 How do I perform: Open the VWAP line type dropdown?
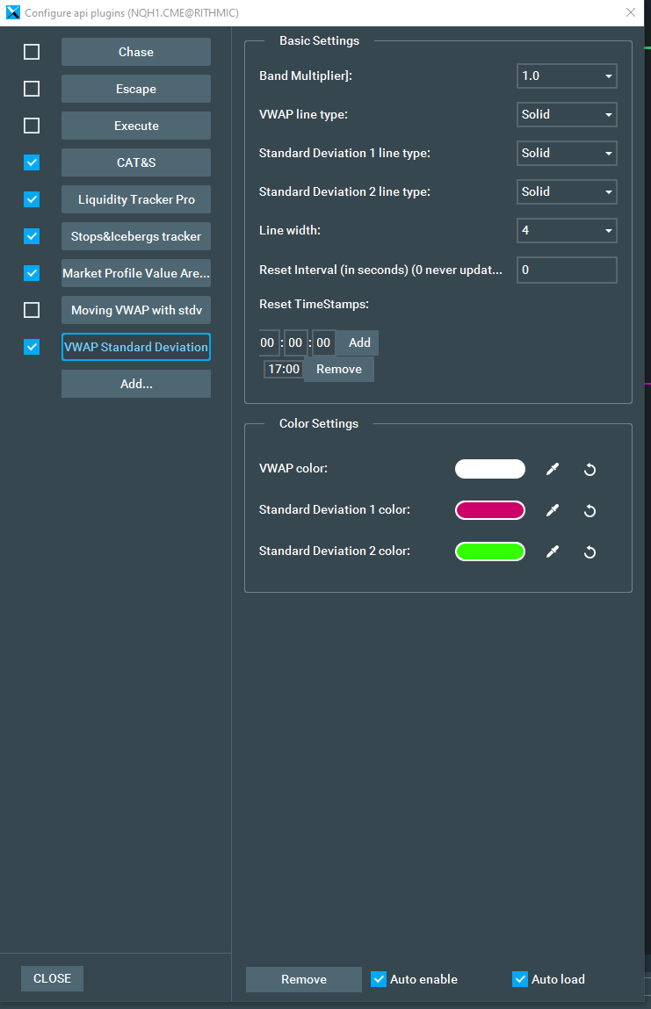point(567,114)
